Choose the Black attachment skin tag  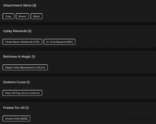(x=37, y=16)
